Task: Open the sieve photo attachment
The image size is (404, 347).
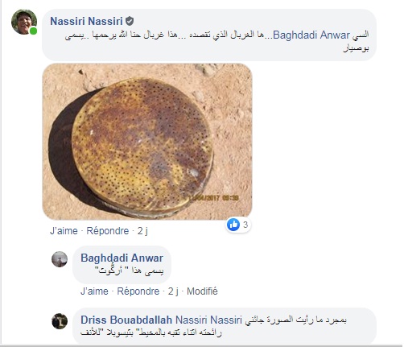Action: [147, 142]
